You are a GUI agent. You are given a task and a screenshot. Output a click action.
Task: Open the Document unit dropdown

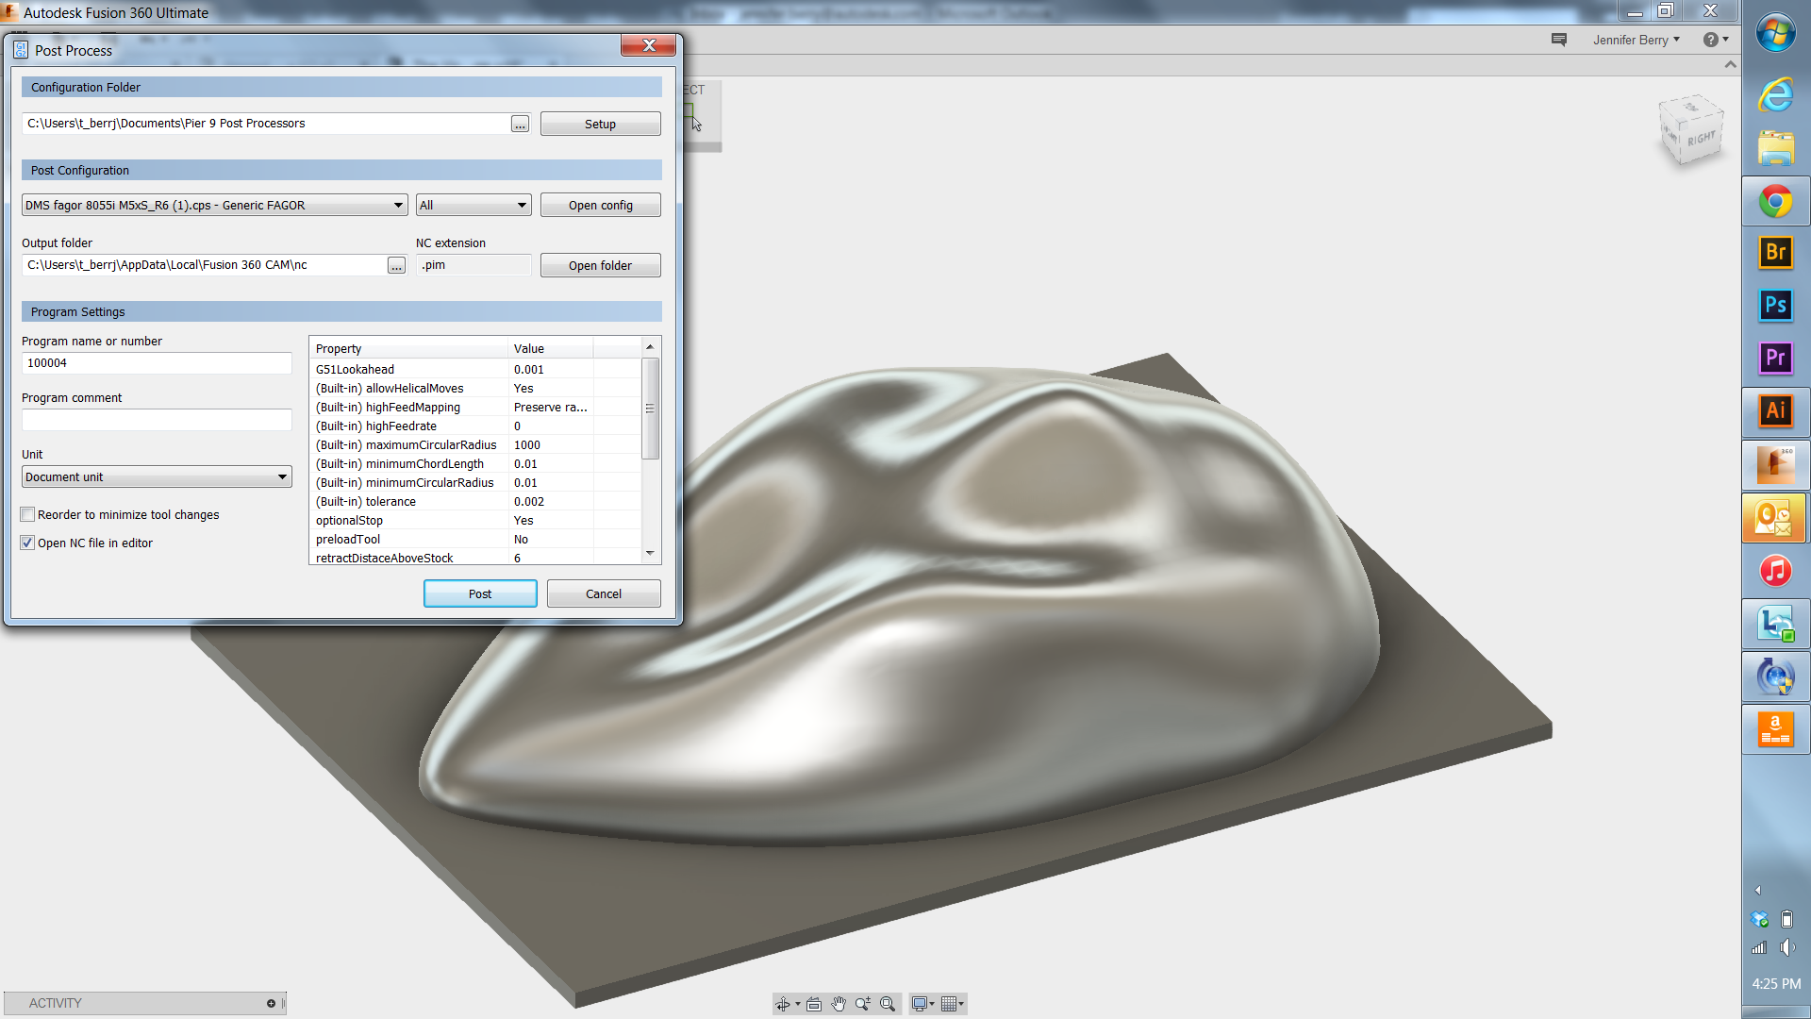157,476
